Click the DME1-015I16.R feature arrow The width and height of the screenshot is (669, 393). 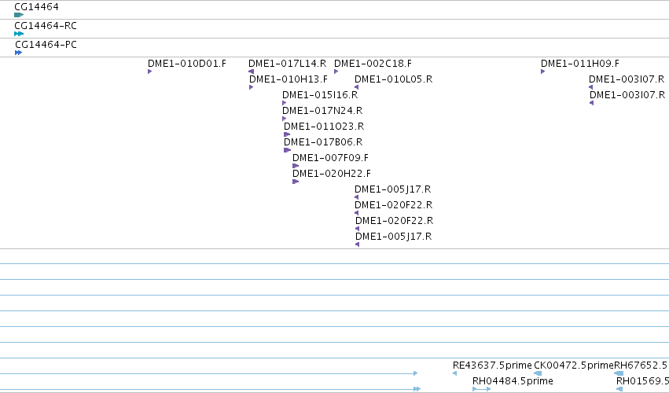coord(284,103)
